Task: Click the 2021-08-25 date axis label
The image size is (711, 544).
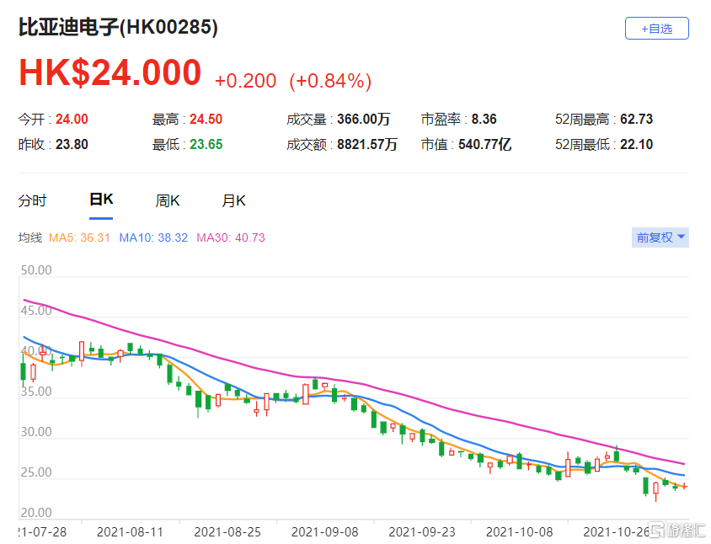Action: (x=227, y=531)
